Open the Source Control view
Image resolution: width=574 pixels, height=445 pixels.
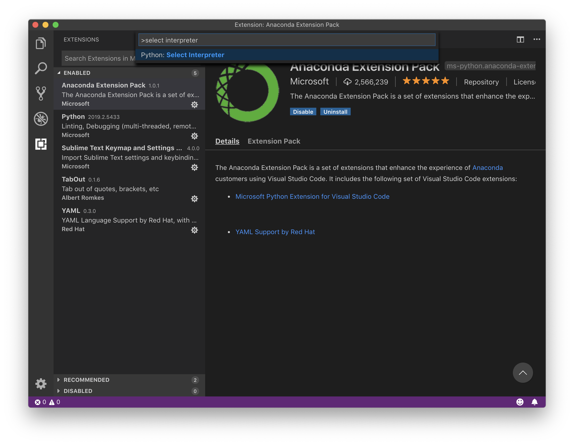click(41, 93)
